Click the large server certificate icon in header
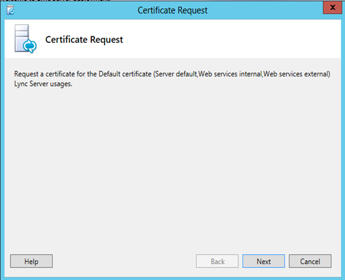The image size is (345, 280). pos(25,39)
